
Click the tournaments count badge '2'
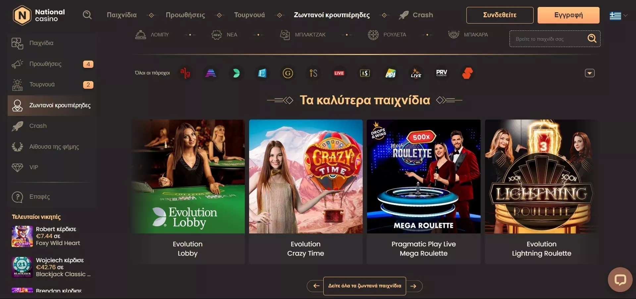88,85
